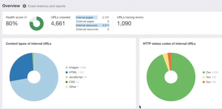Click the Other legend color dot
The image size is (222, 109).
tap(66, 87)
